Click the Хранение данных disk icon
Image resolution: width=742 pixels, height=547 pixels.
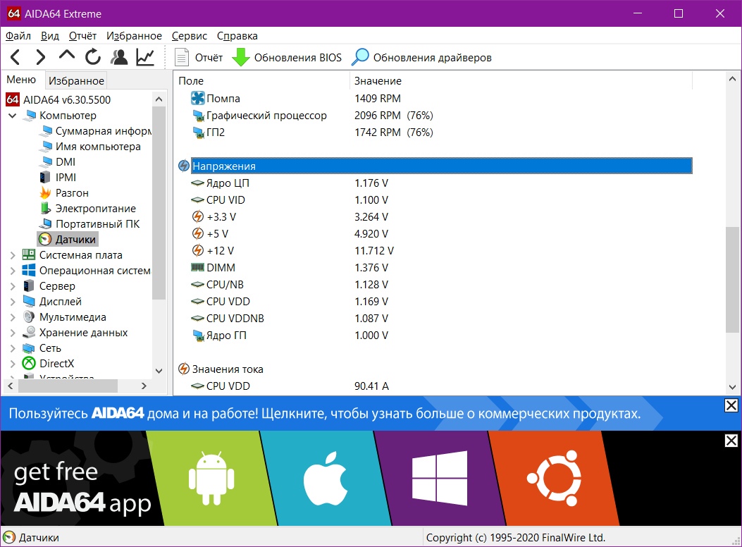click(29, 333)
